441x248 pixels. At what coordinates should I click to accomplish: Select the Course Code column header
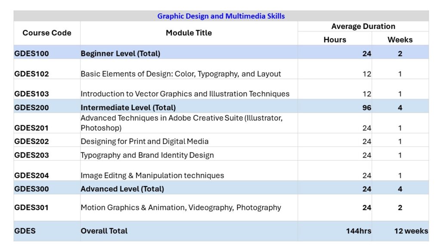pyautogui.click(x=47, y=33)
